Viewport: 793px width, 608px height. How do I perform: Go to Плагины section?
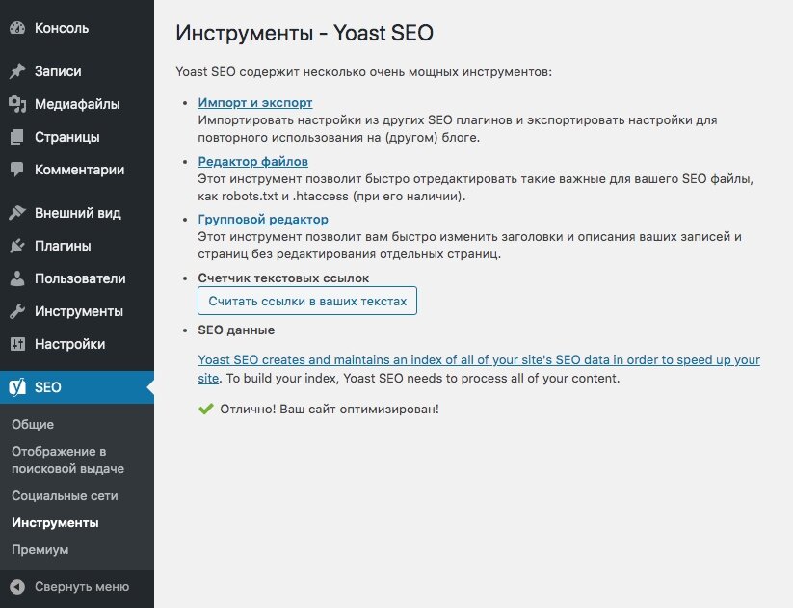(77, 246)
